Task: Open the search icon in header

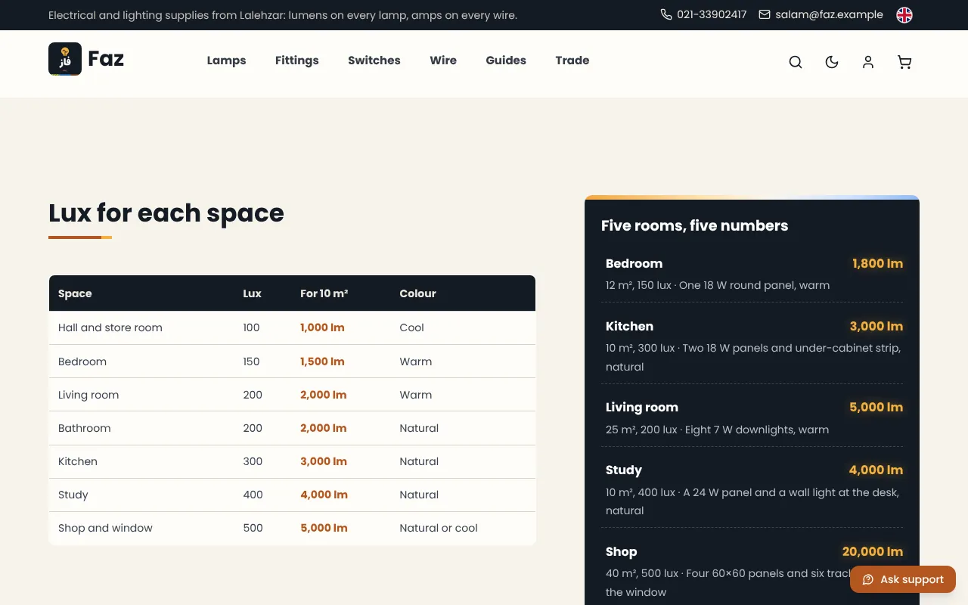Action: [796, 62]
